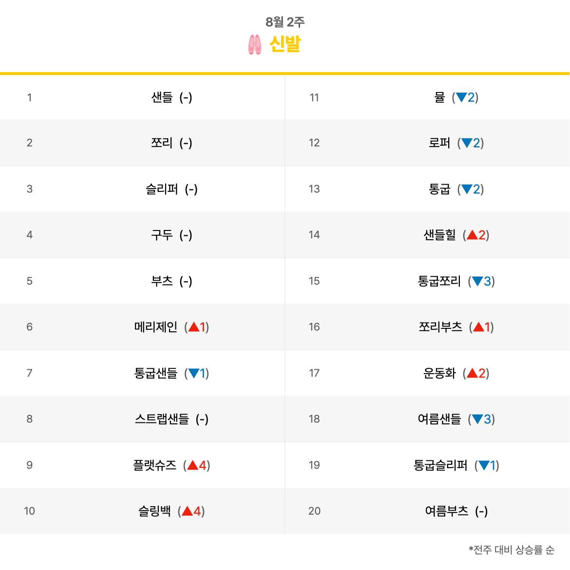Viewport: 570px width, 570px height.
Task: Click the pink shoes icon beside 신발
Action: 254,44
